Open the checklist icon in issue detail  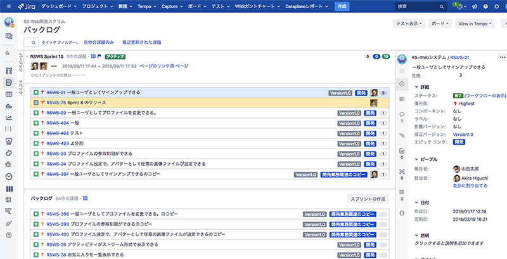coord(402,151)
